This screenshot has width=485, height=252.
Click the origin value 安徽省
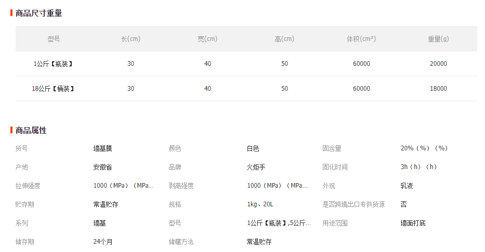click(102, 167)
